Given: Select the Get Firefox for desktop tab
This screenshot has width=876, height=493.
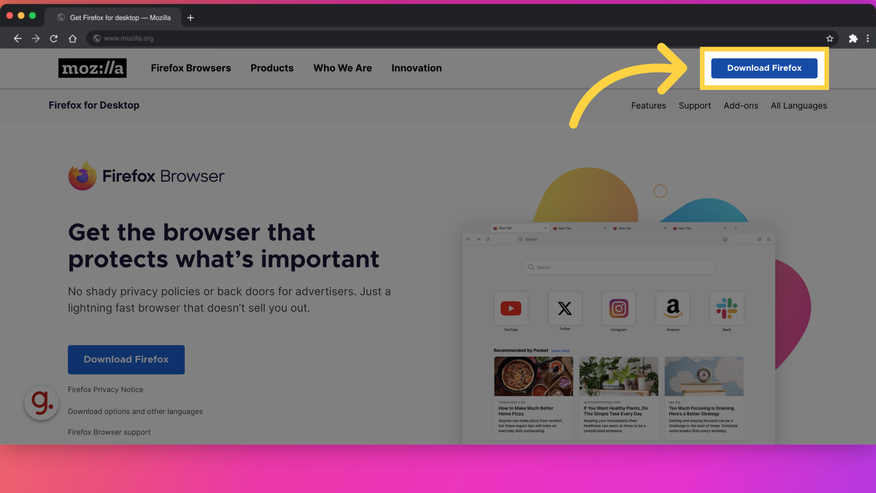Looking at the screenshot, I should [113, 17].
